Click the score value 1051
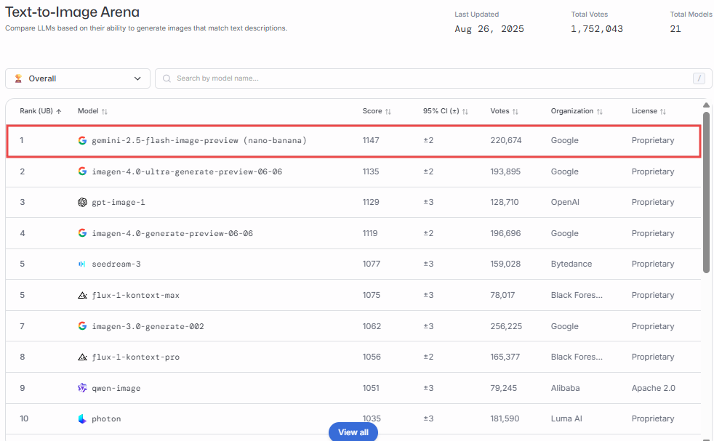 pos(371,388)
